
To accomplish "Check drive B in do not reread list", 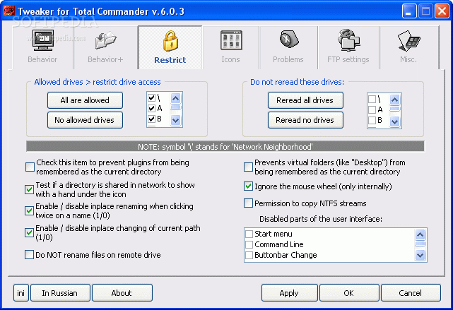I will tap(372, 120).
